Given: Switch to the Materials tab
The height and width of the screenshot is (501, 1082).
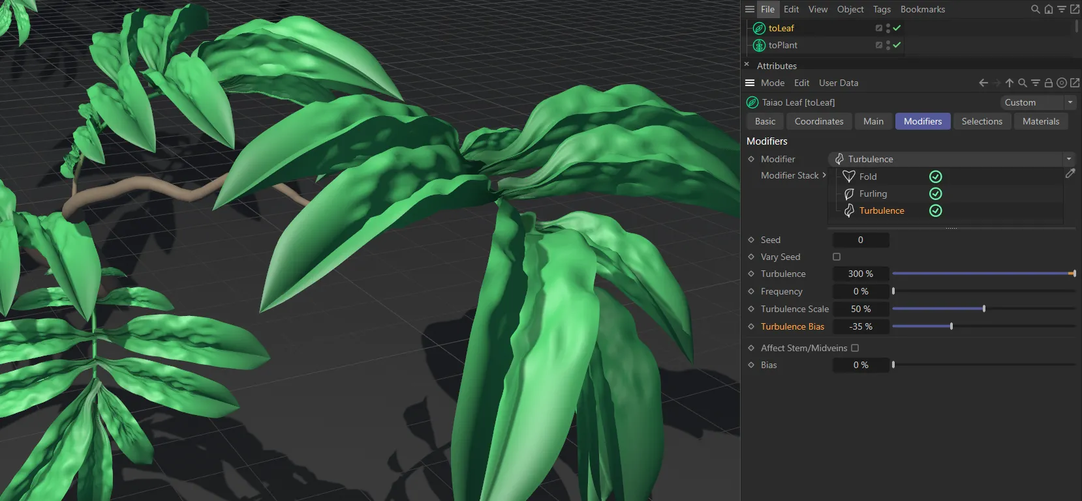Looking at the screenshot, I should point(1041,121).
